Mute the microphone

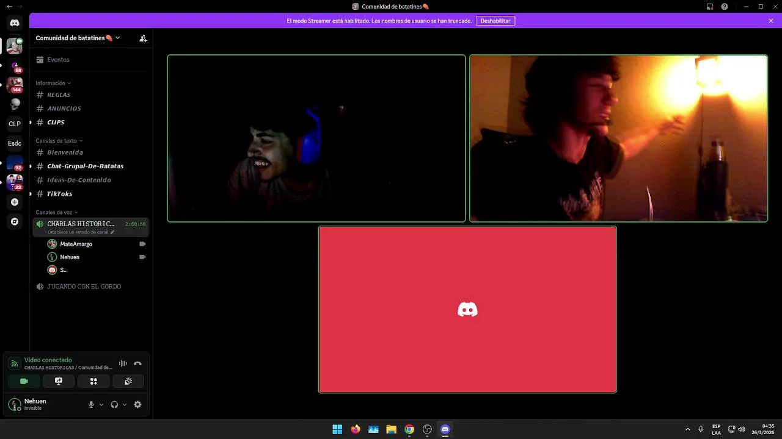click(x=91, y=404)
